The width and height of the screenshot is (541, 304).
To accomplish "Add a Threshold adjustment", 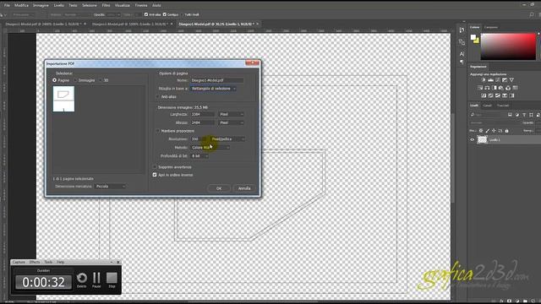I will pos(498,95).
